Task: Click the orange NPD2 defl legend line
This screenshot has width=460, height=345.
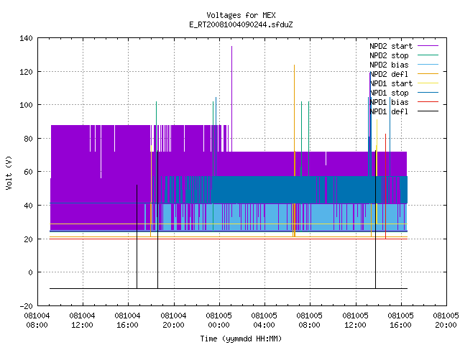Action: tap(428, 73)
